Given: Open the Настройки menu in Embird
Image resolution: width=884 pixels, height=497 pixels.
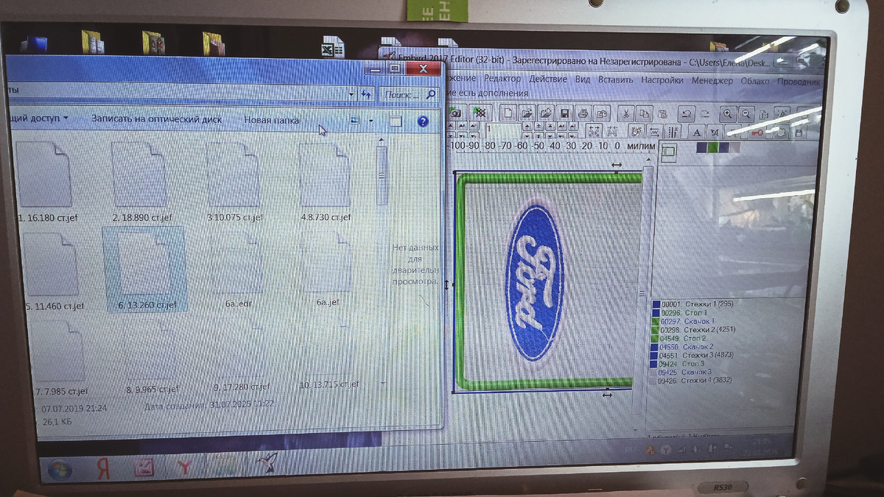Looking at the screenshot, I should click(663, 80).
